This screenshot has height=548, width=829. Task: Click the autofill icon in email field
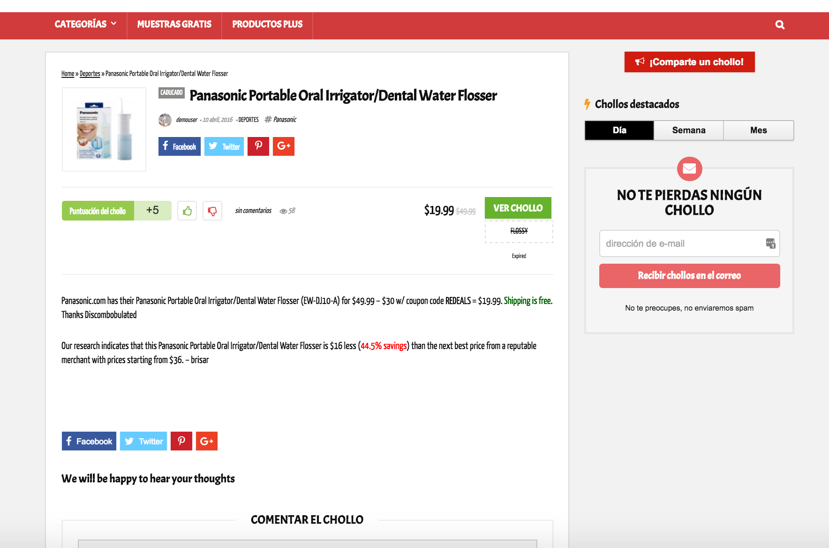770,244
